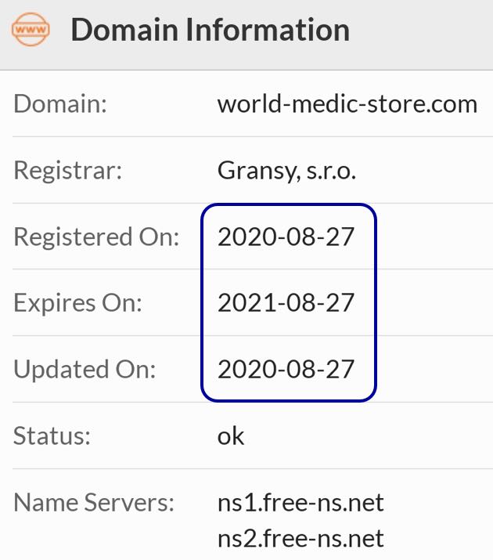Click the Expires On date 2021-08-27

(x=286, y=303)
